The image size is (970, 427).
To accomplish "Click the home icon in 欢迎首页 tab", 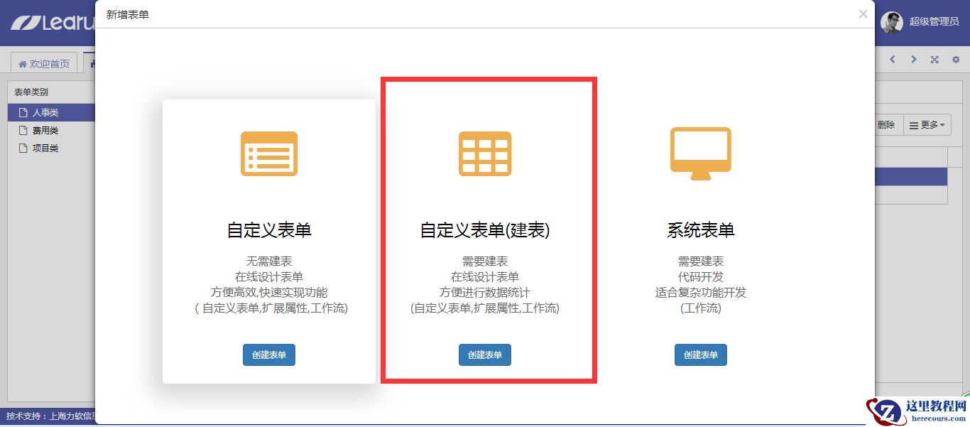I will click(23, 64).
